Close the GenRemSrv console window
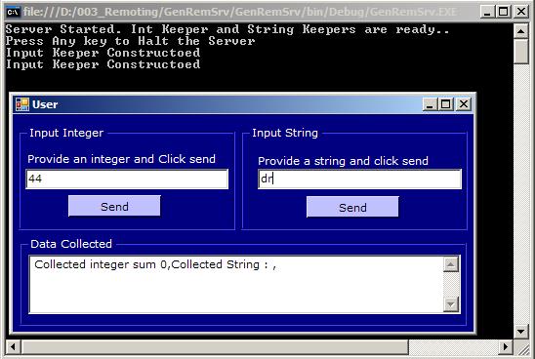 click(x=521, y=12)
